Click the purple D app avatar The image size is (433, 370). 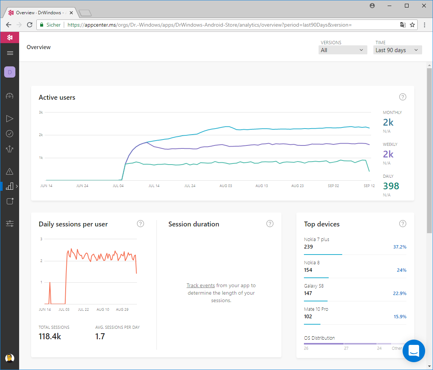pos(10,72)
